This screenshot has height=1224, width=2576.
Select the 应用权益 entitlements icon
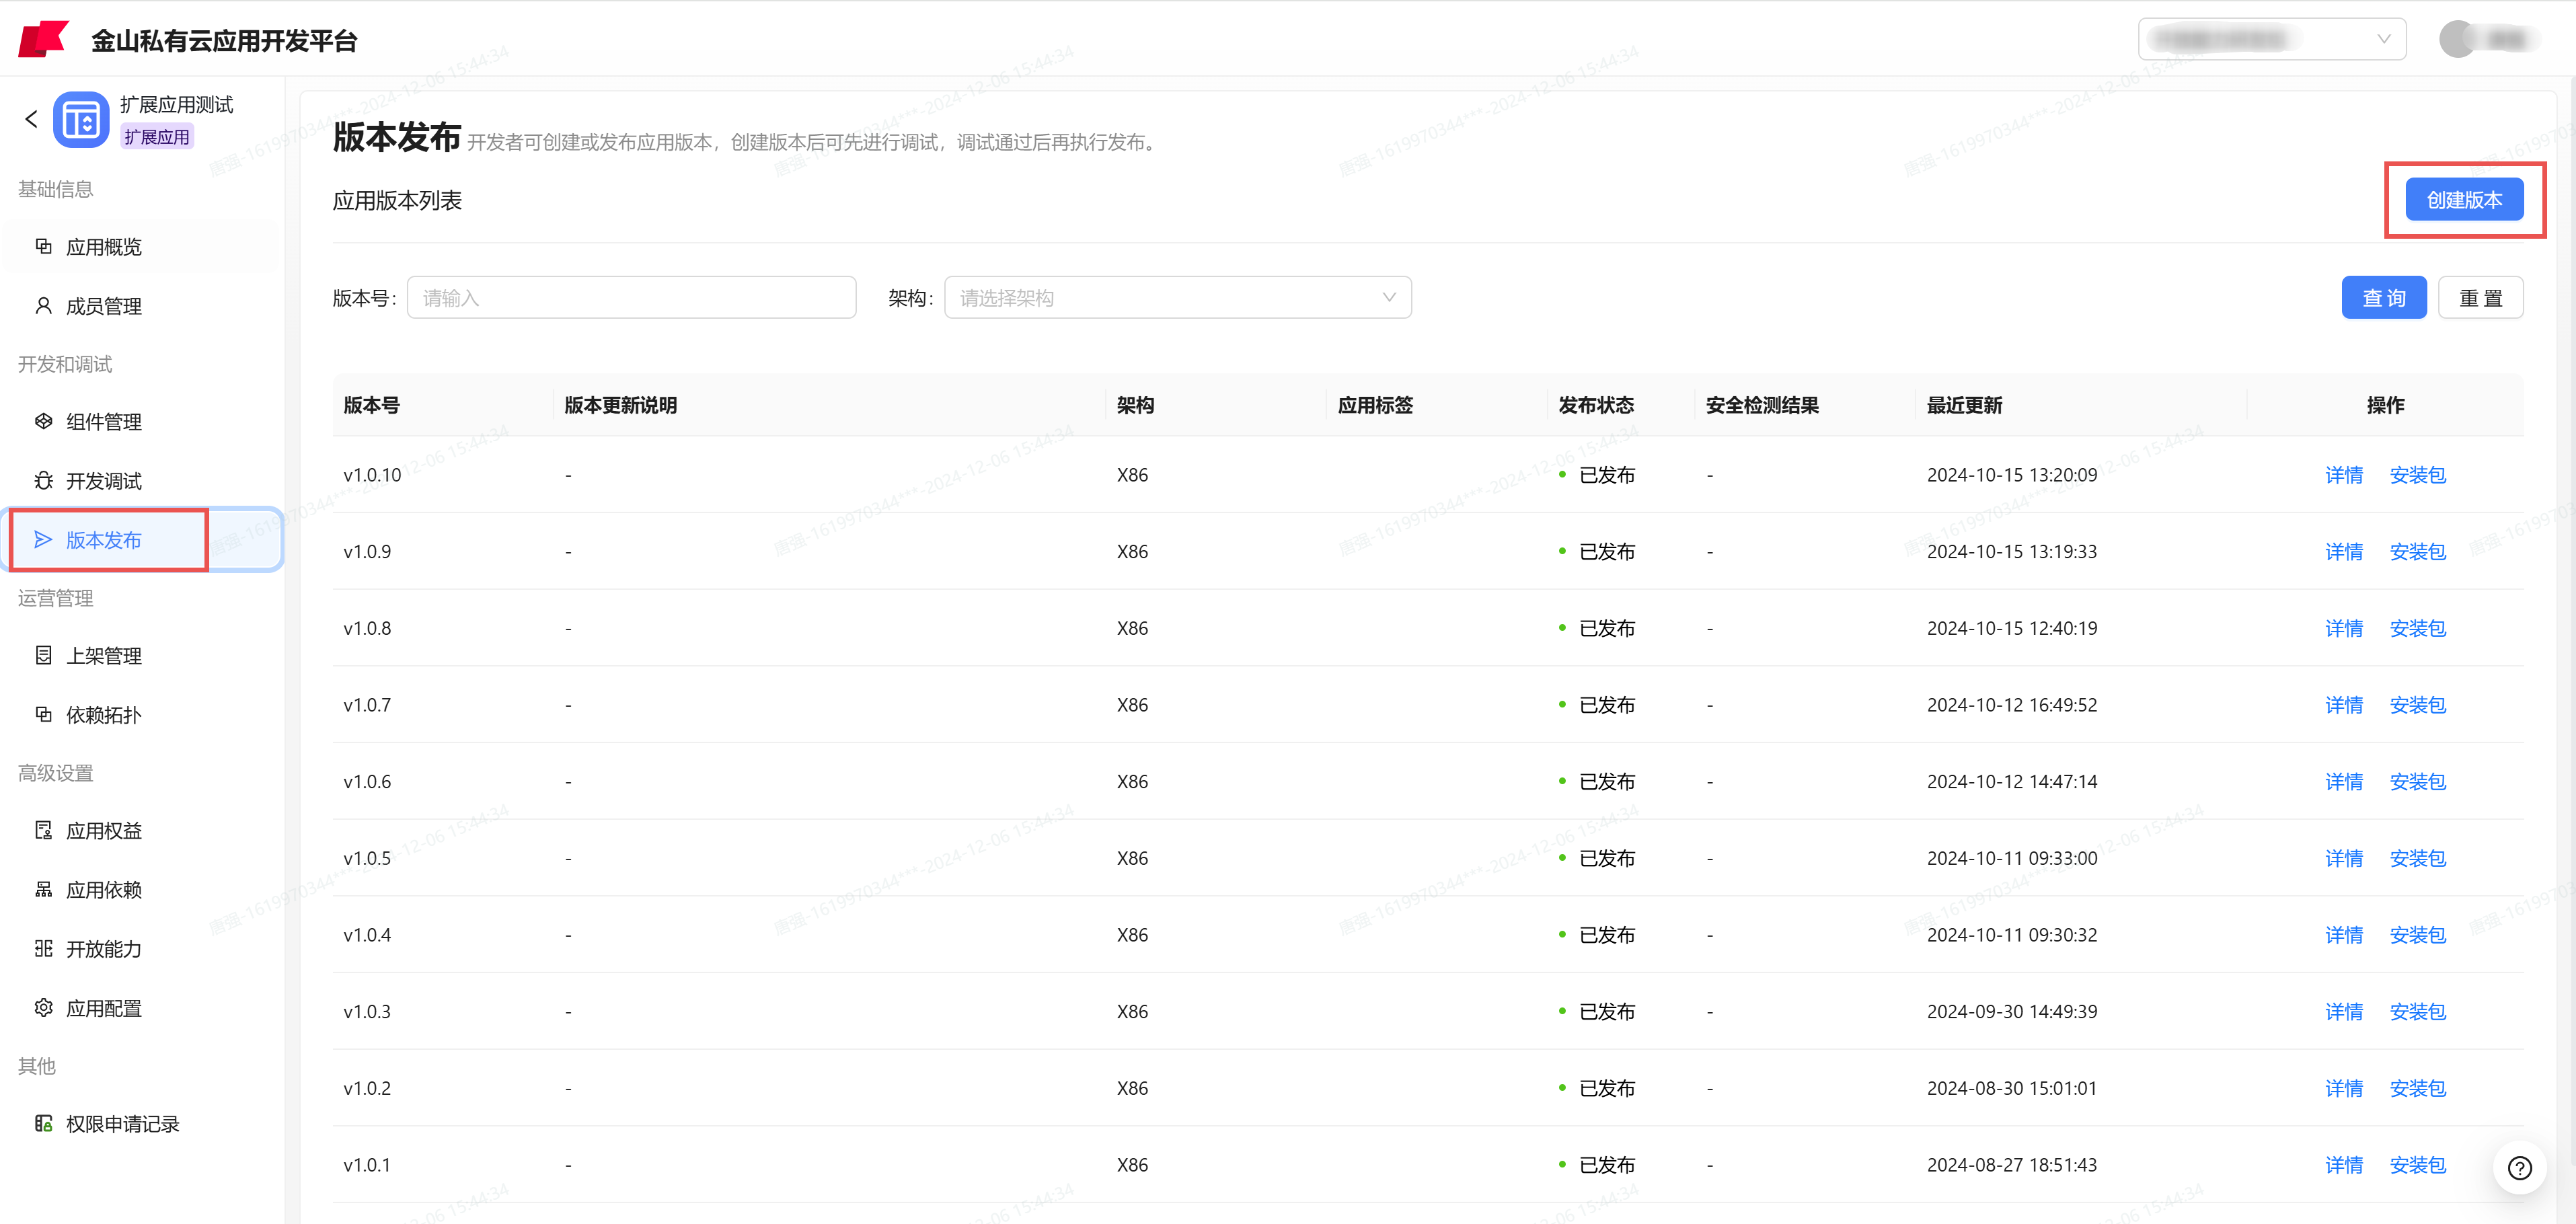43,830
